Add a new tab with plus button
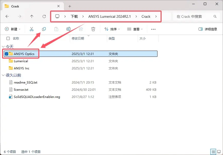 click(x=70, y=6)
